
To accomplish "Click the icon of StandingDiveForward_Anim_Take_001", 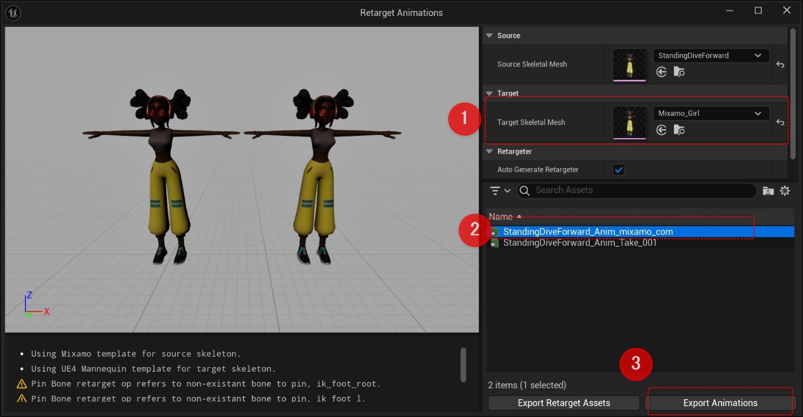I will coord(494,243).
